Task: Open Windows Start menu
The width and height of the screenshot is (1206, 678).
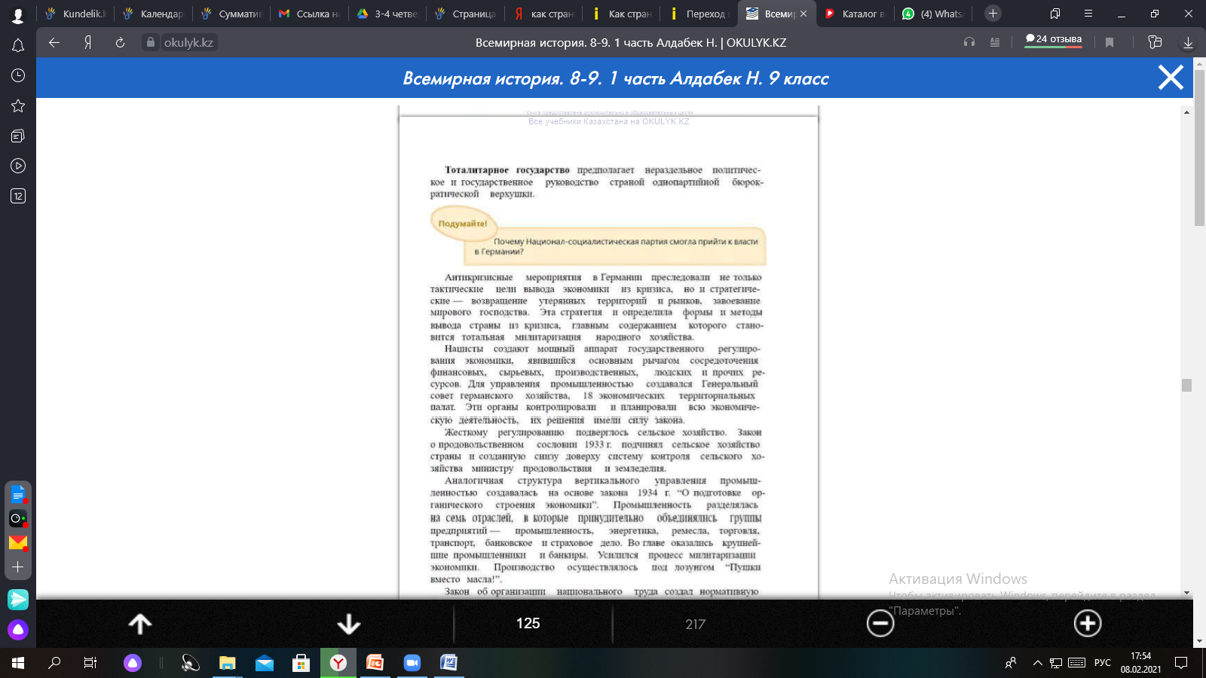Action: pos(18,663)
